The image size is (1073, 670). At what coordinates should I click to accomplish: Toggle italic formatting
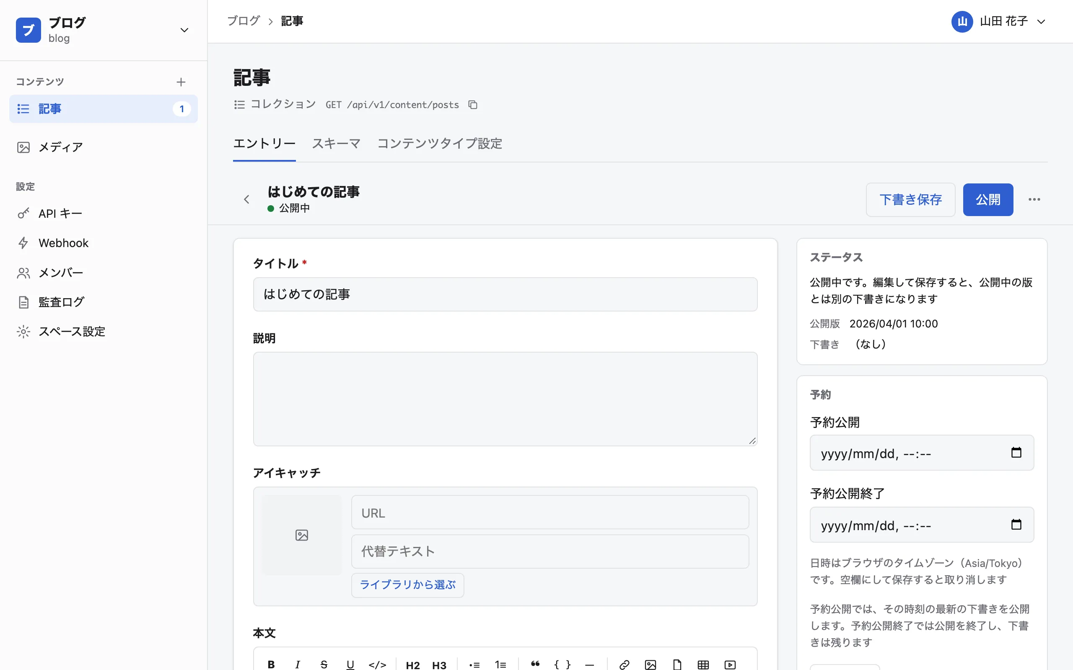pyautogui.click(x=298, y=664)
